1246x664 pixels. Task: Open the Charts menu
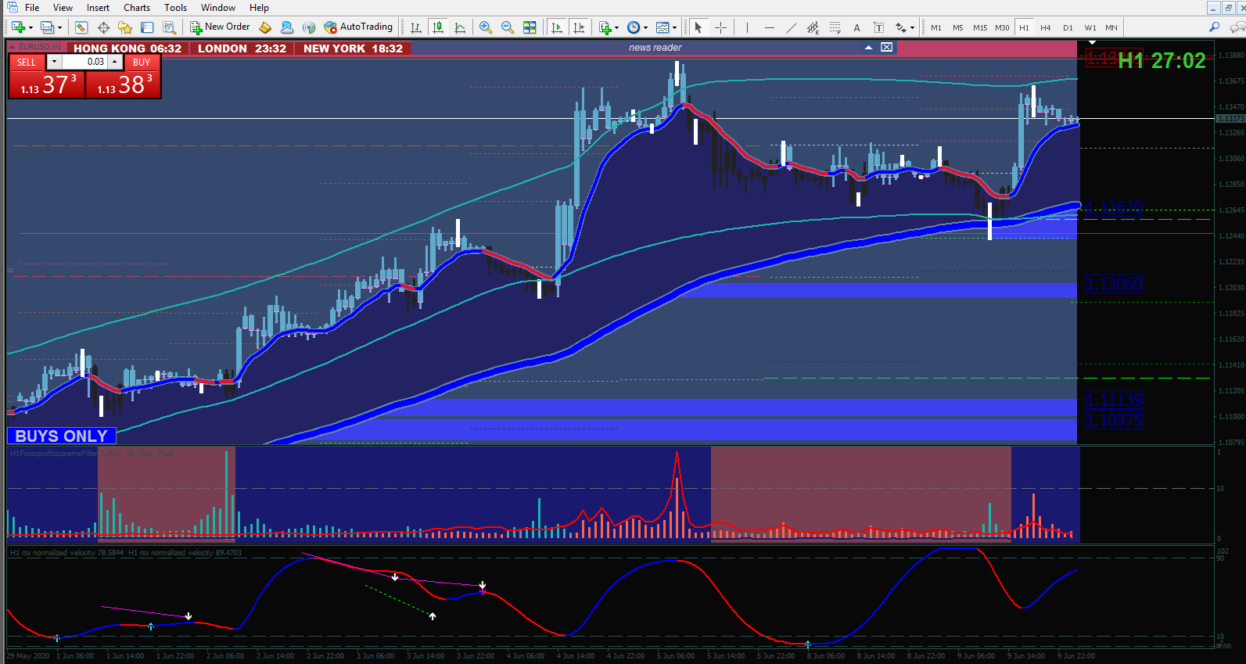tap(137, 8)
